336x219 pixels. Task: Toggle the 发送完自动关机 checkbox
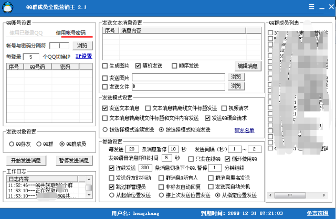[211, 187]
